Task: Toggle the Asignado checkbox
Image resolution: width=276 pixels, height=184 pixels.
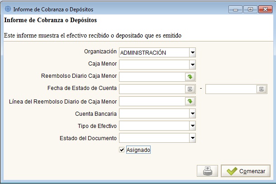Action: [x=122, y=150]
